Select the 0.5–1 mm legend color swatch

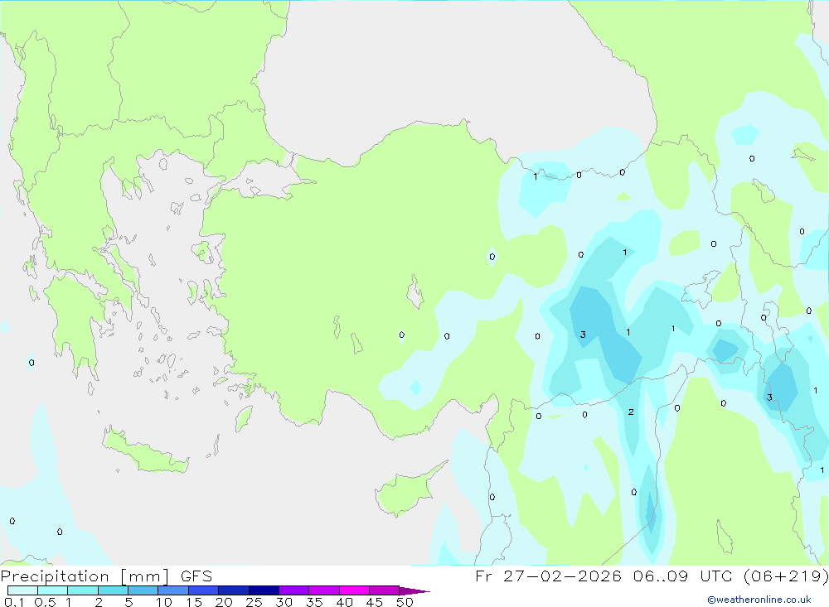[53, 590]
